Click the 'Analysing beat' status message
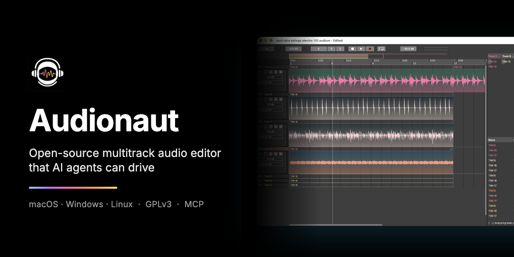 pyautogui.click(x=502, y=223)
